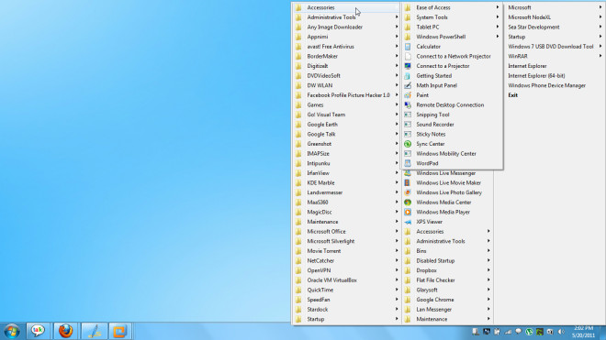Open XPS Viewer

coord(430,222)
